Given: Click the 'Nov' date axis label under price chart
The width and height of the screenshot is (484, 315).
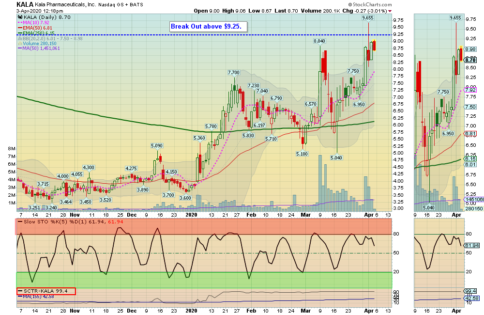Looking at the screenshot, I should point(75,215).
